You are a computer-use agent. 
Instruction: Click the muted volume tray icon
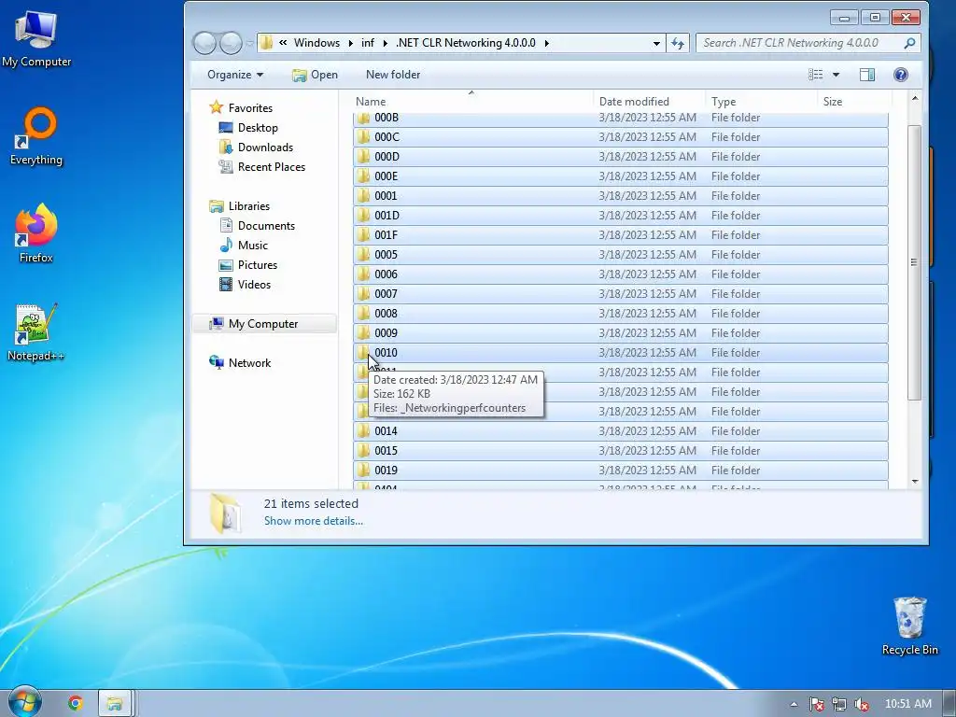pos(862,704)
